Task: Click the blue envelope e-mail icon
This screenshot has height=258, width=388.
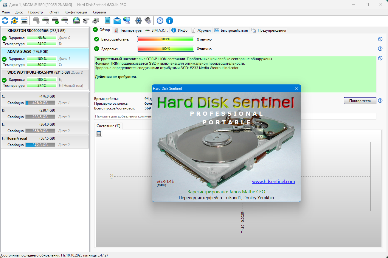Action: point(117,21)
